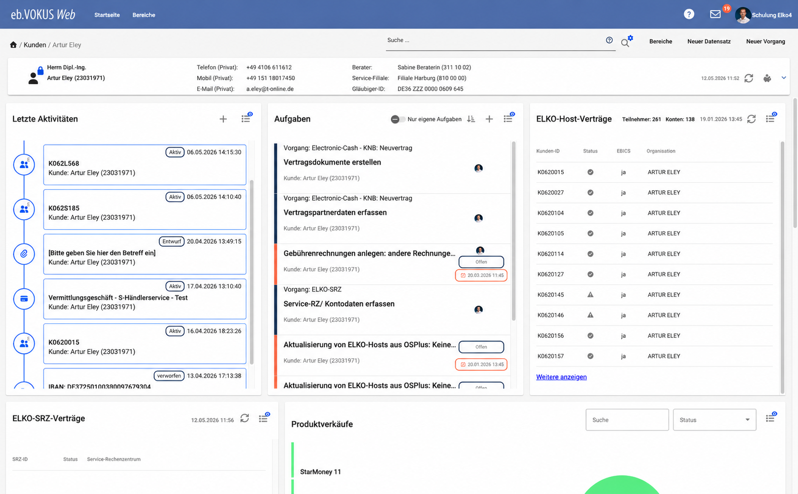Open the help question mark icon in header
This screenshot has height=494, width=798.
click(x=689, y=15)
